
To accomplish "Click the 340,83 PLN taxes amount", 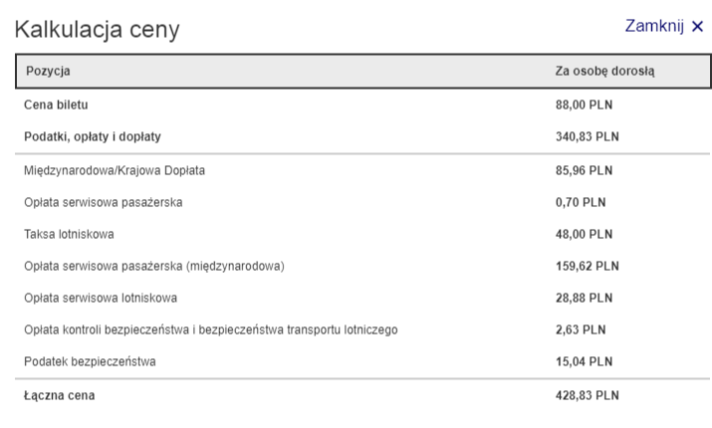I will 588,136.
